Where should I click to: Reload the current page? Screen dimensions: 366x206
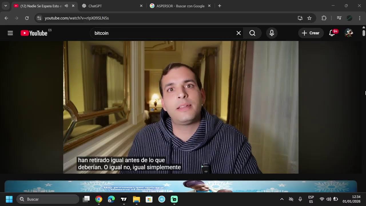pyautogui.click(x=27, y=18)
